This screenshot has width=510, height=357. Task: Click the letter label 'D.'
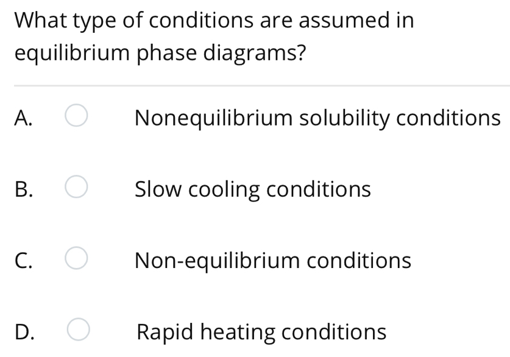coord(24,332)
